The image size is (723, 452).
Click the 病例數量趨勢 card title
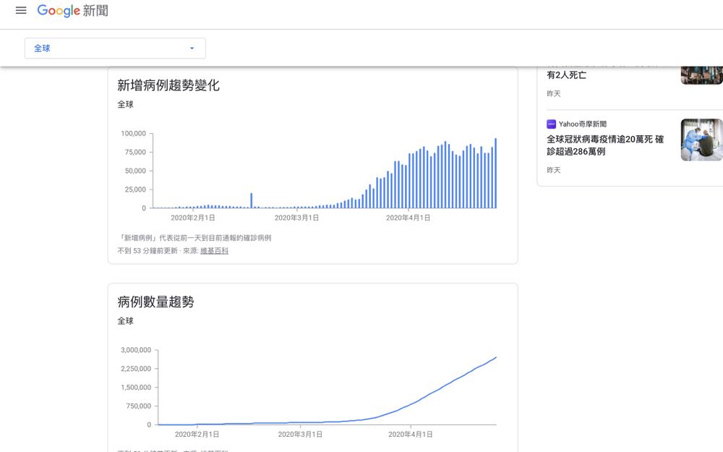(155, 302)
